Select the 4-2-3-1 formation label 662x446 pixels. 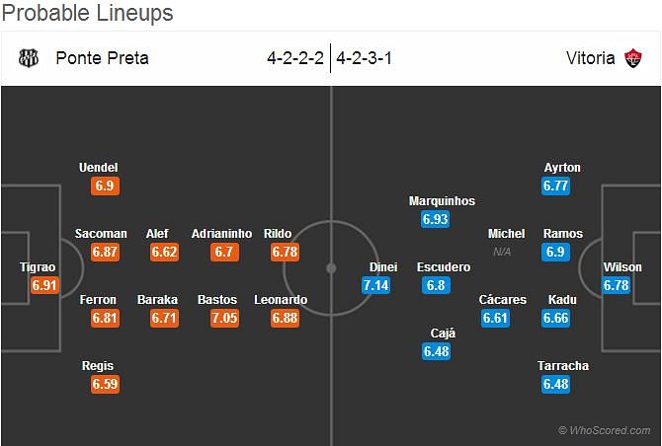365,58
